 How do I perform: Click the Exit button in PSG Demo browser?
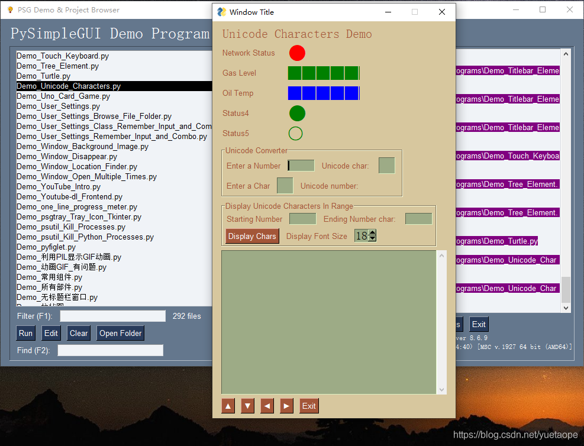coord(479,324)
